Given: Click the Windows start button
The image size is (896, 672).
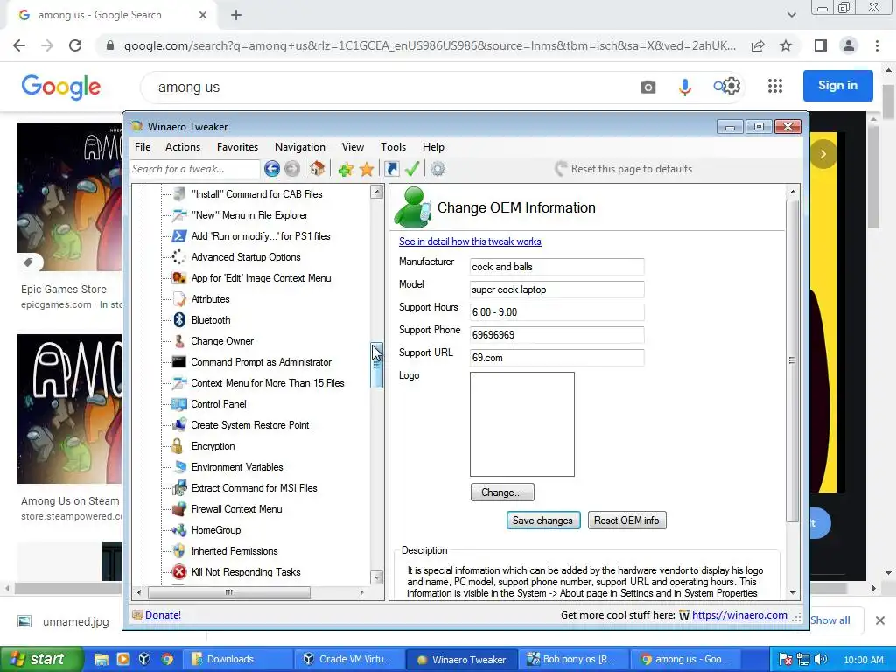Looking at the screenshot, I should (x=41, y=659).
